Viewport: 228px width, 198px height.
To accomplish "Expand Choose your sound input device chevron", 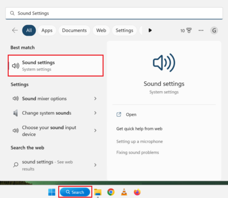I will click(x=95, y=130).
